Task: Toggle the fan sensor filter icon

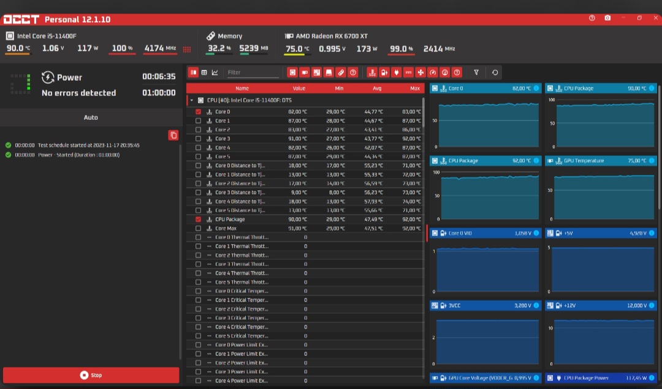Action: click(x=420, y=72)
